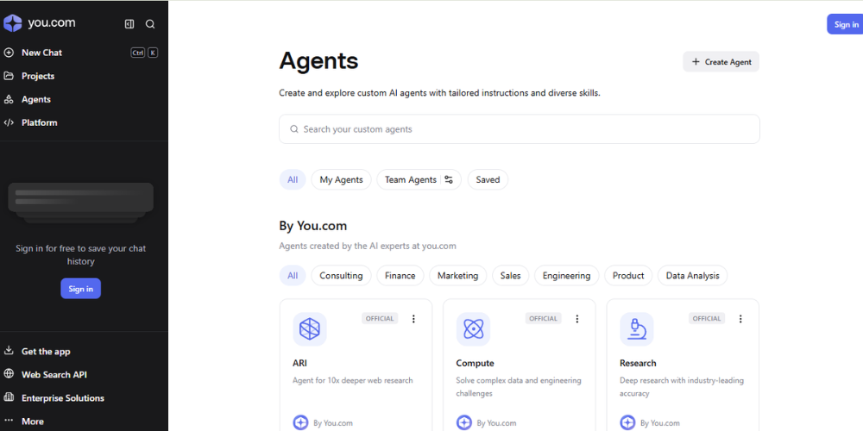Click the Get the app download icon
863x431 pixels.
point(9,351)
